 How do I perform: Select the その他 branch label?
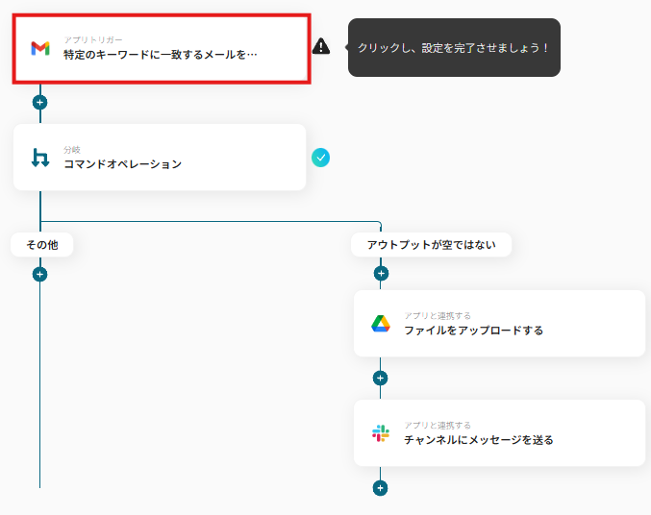tap(42, 245)
